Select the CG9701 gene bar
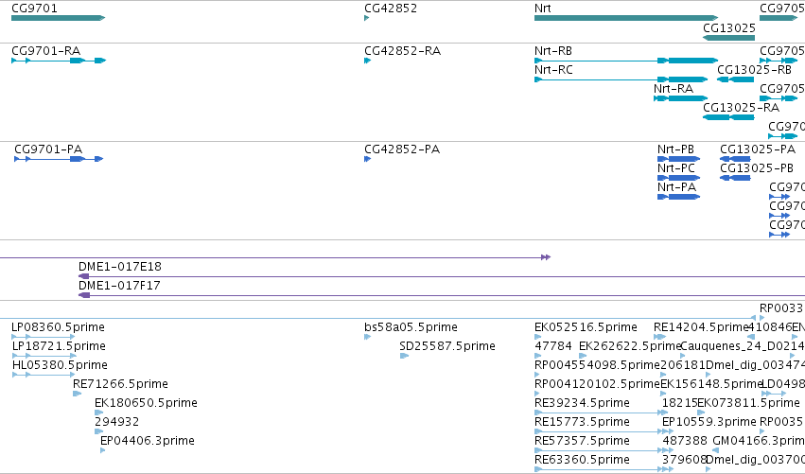This screenshot has height=474, width=805. click(58, 18)
